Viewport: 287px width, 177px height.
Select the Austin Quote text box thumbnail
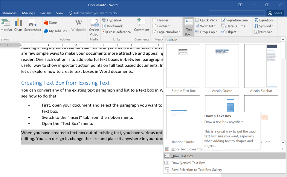[222, 66]
